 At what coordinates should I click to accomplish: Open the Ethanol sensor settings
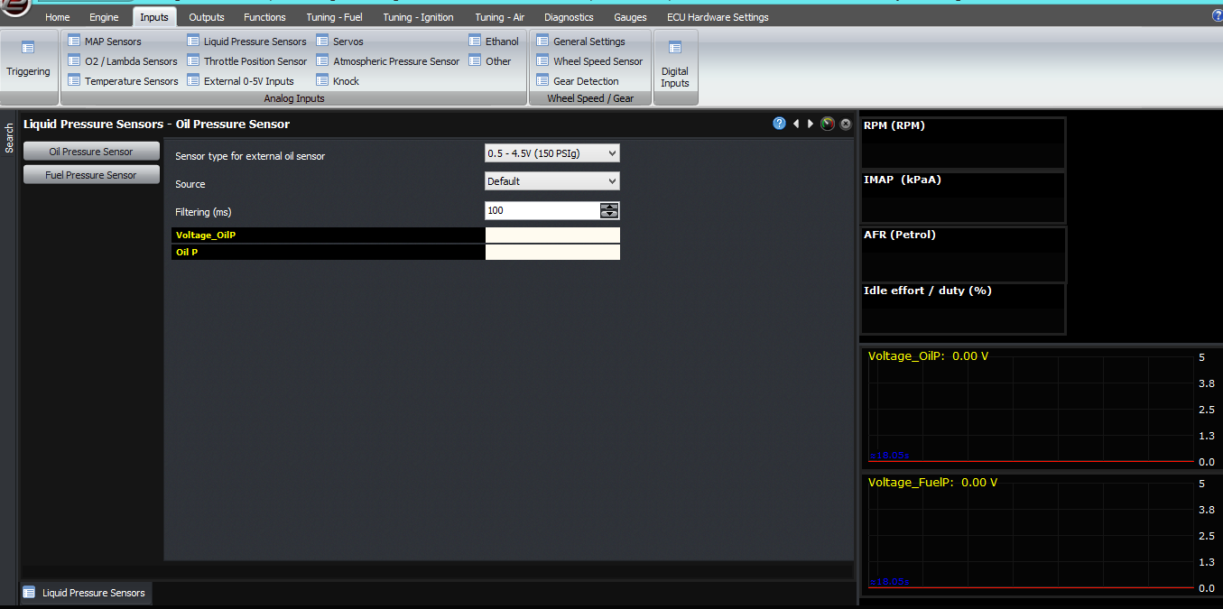point(494,42)
